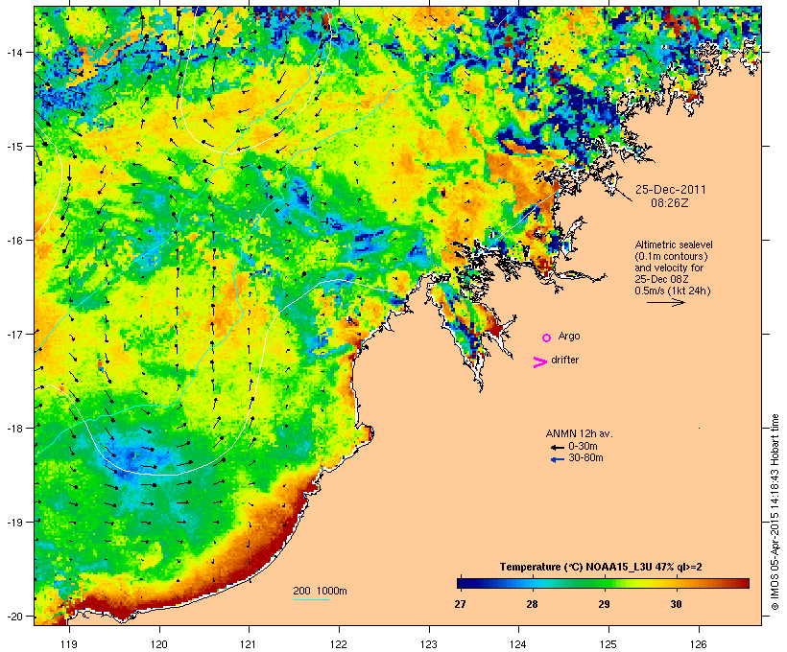Click latitude axis label -16
This screenshot has height=652, width=787.
coord(13,241)
